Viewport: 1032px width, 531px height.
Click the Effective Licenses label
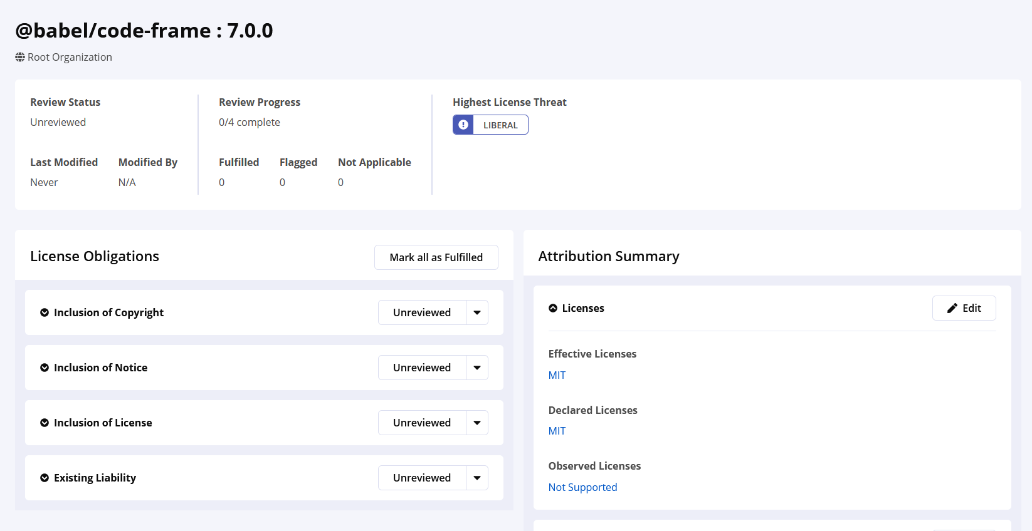point(592,354)
